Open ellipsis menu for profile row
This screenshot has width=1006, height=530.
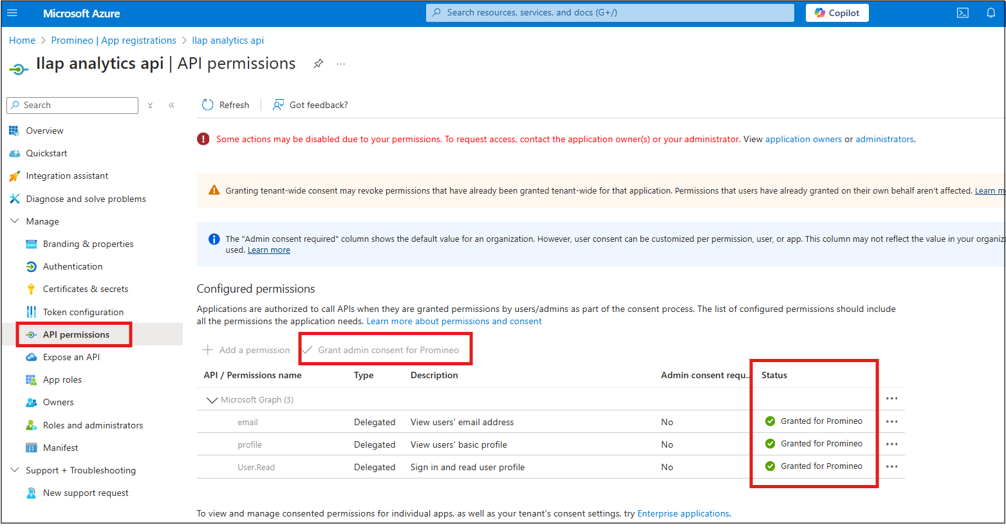[891, 444]
